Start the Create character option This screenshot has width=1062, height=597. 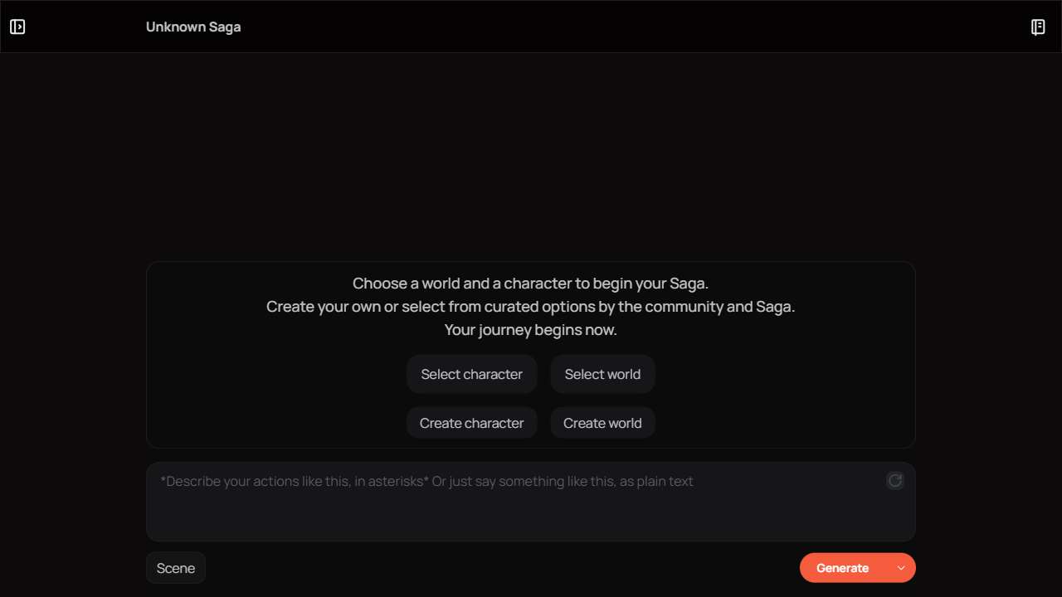click(x=471, y=423)
